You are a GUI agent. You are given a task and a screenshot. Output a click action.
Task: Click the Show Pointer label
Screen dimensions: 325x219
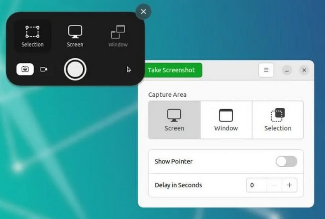[173, 162]
